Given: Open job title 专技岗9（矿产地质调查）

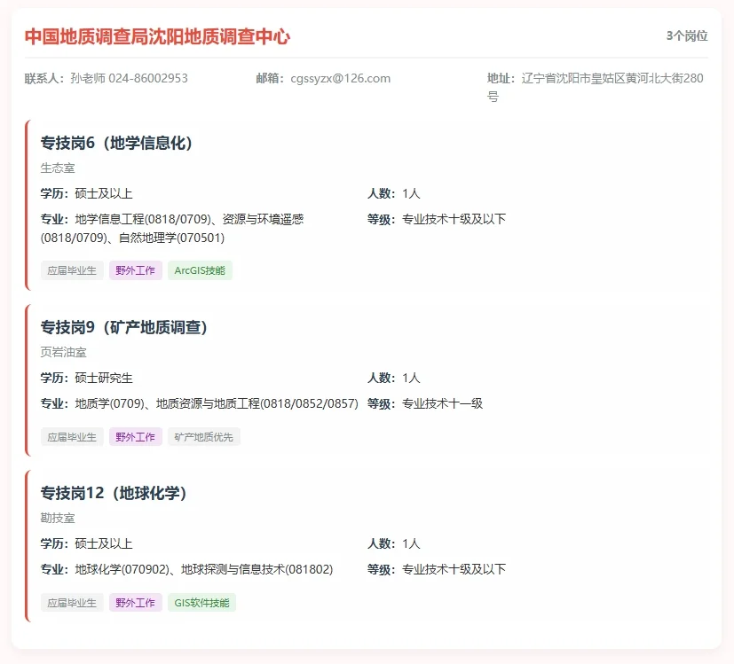Looking at the screenshot, I should click(123, 327).
